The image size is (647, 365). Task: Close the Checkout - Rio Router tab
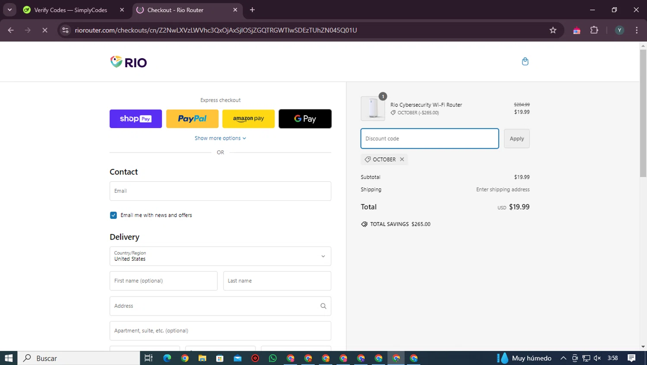pos(235,10)
